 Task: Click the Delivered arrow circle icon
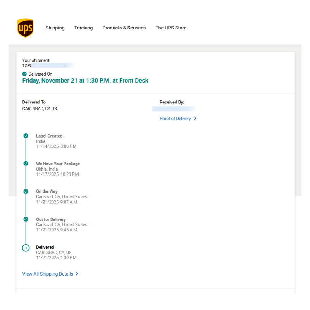pos(26,248)
